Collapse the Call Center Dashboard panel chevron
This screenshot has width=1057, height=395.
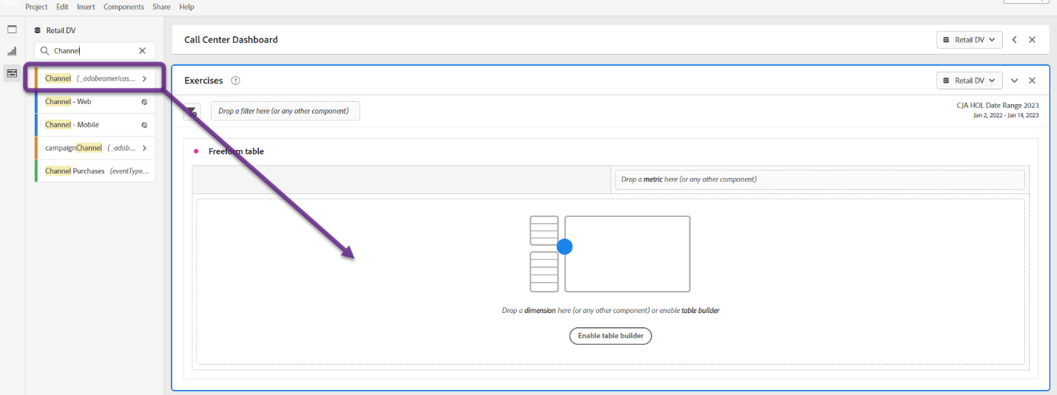pos(1015,40)
